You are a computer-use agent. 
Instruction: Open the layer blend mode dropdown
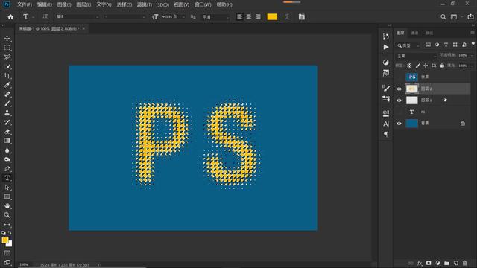coord(417,56)
